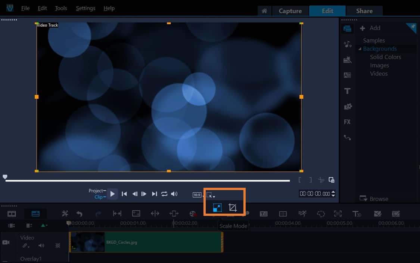Select the Samples library folder
Viewport: 420px width, 263px height.
[x=374, y=40]
